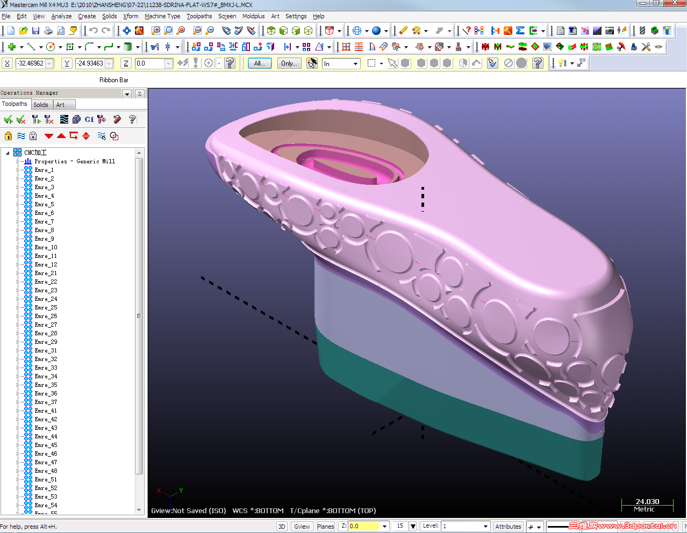
Task: Collapse the CNC加工 machine group
Action: [x=8, y=153]
